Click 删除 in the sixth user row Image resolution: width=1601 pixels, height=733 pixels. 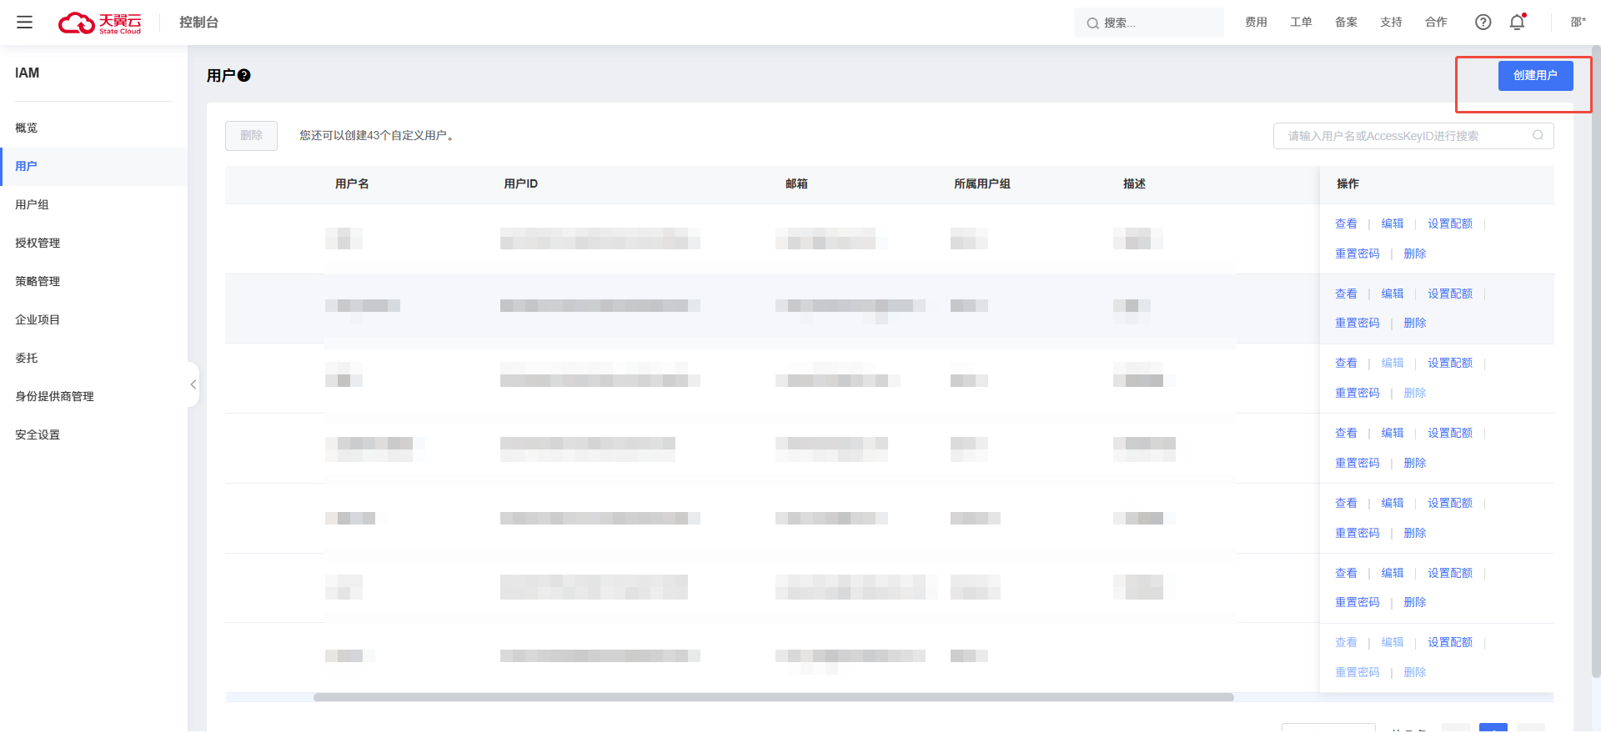point(1415,602)
